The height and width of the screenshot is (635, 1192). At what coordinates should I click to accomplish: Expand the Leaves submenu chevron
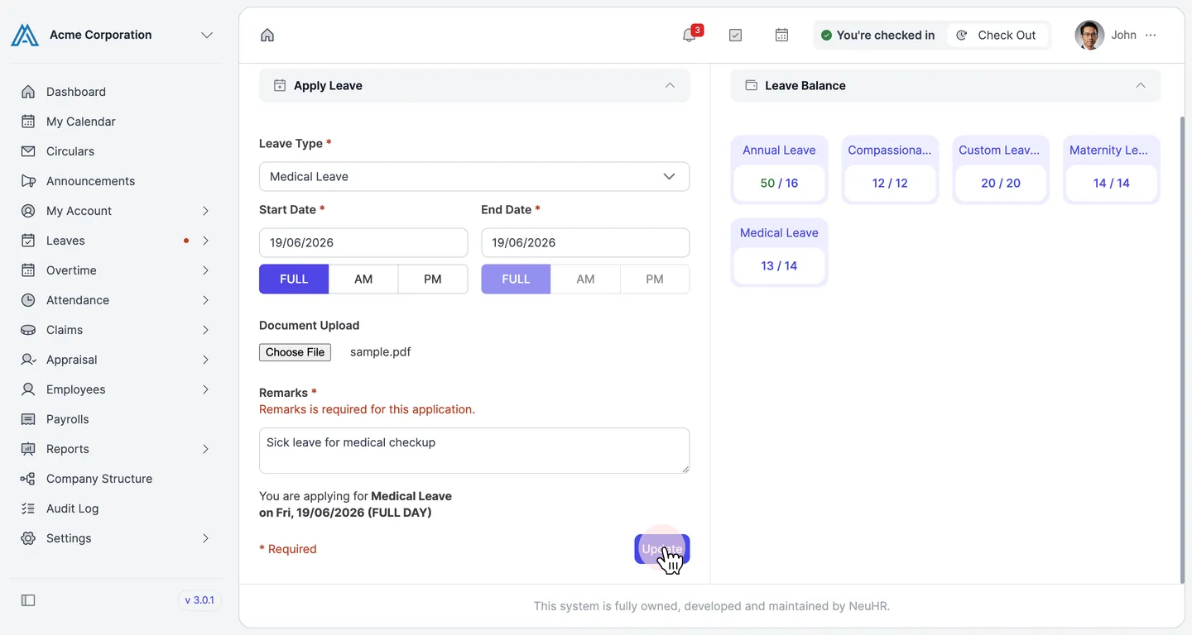205,241
